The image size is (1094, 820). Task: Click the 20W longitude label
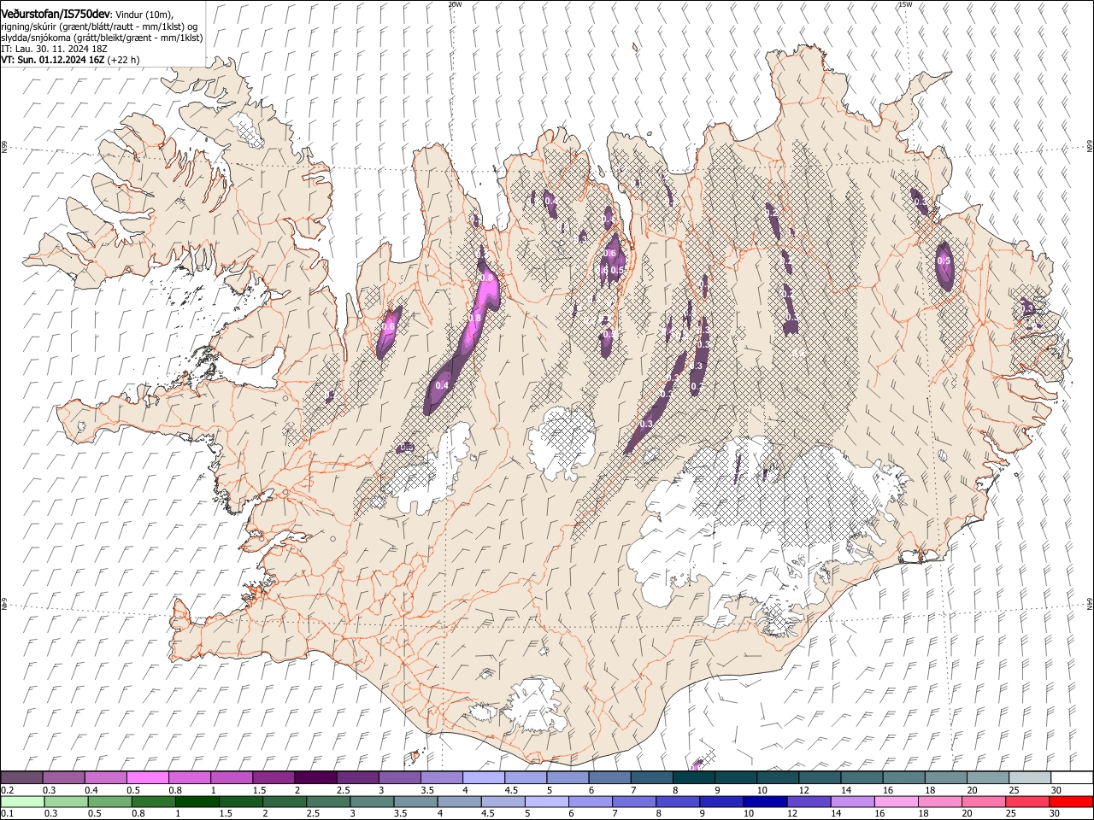456,4
